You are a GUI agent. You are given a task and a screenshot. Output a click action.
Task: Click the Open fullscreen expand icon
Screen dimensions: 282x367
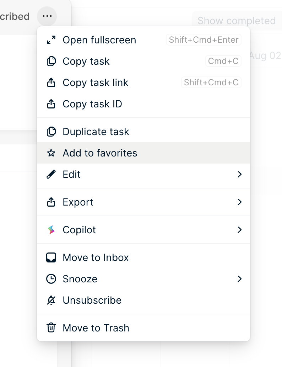(x=51, y=40)
